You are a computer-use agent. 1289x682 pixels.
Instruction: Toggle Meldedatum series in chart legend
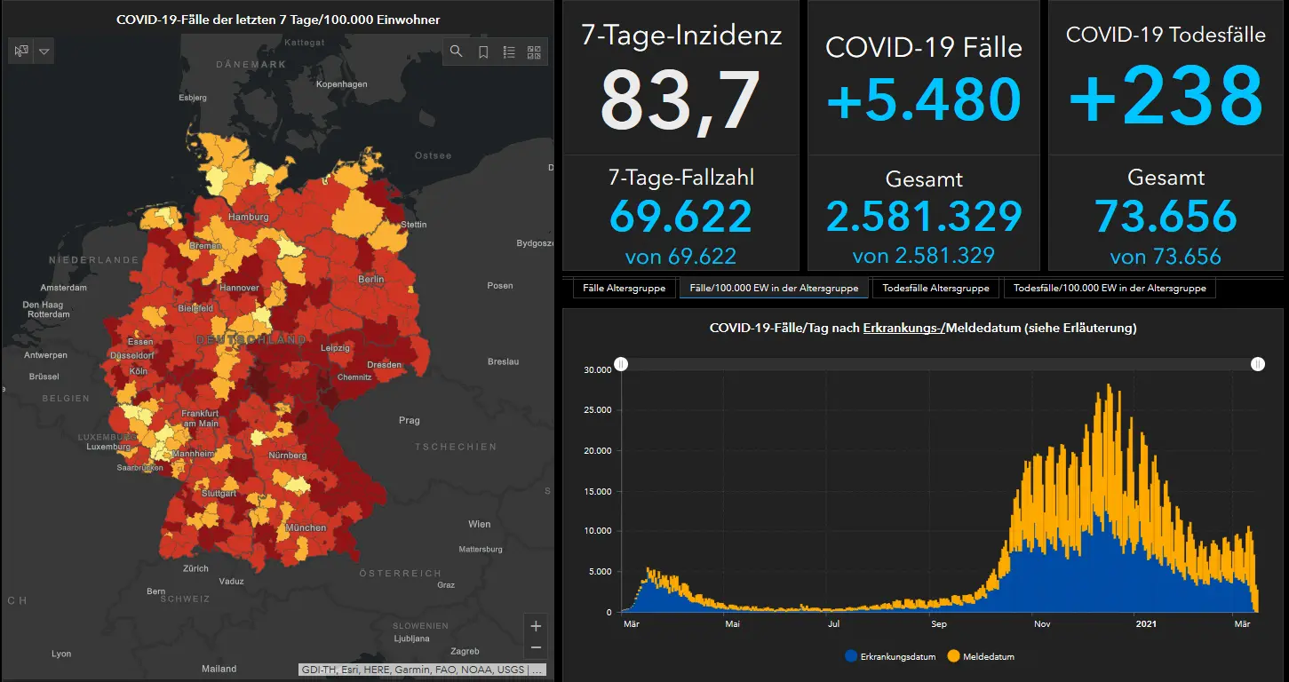[x=981, y=656]
